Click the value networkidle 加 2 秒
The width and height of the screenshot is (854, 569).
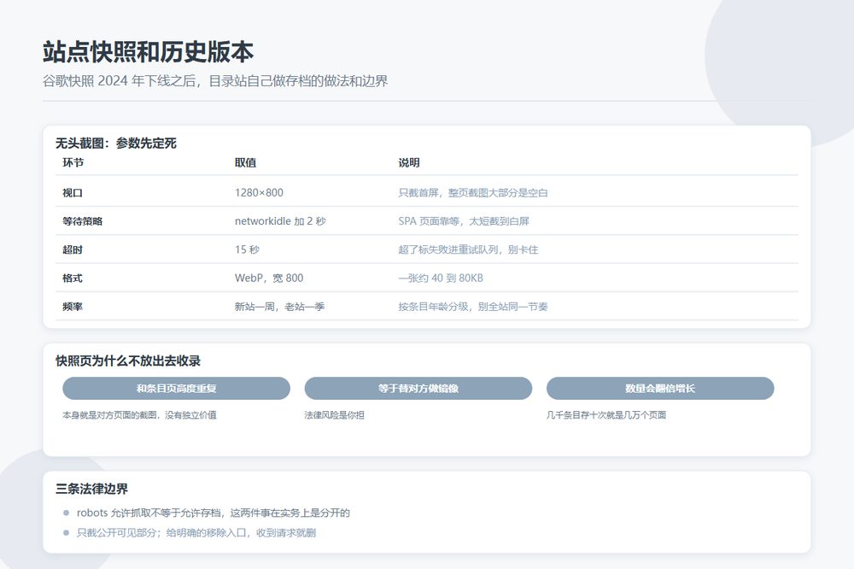point(280,220)
